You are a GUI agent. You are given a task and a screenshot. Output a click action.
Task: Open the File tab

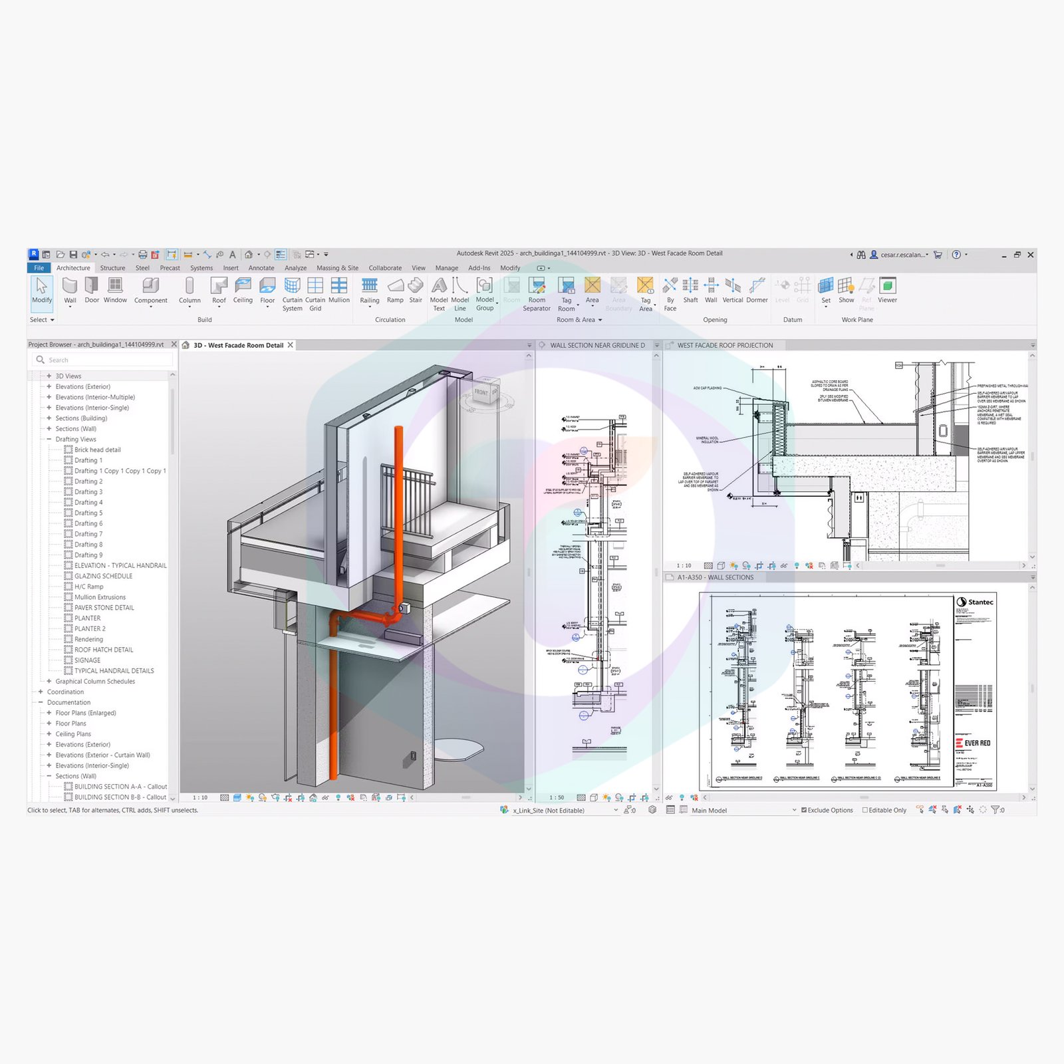[39, 268]
